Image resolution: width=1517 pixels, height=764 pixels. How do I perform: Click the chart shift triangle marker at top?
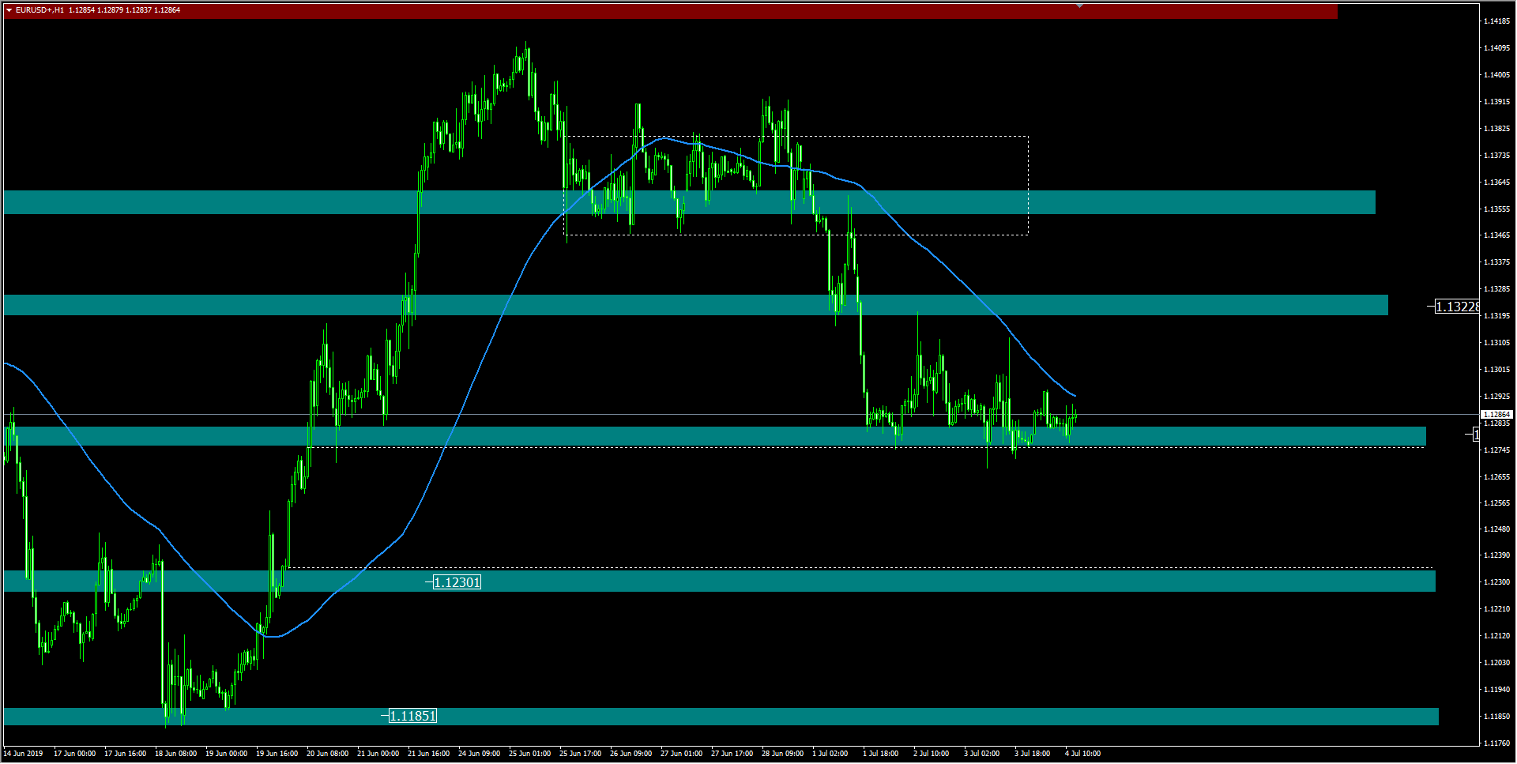coord(1079,6)
